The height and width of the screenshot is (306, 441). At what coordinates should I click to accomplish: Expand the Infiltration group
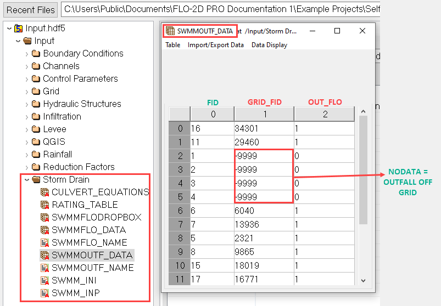(26, 116)
